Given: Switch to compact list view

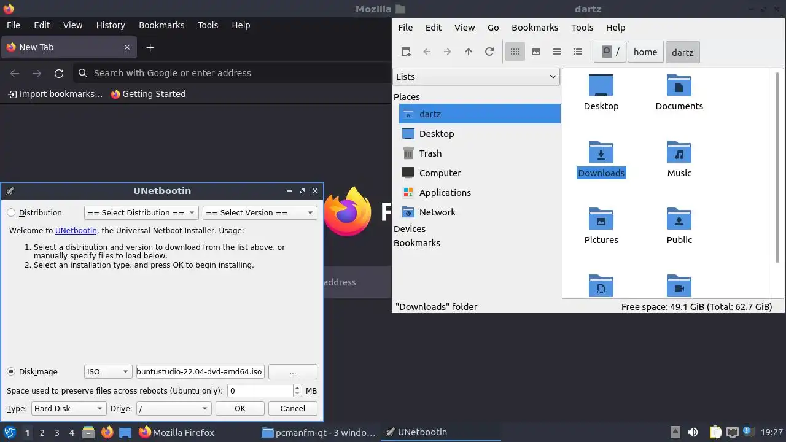Looking at the screenshot, I should (557, 52).
